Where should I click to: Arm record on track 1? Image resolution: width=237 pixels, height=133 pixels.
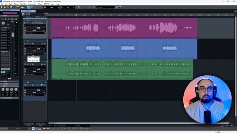pyautogui.click(x=30, y=23)
